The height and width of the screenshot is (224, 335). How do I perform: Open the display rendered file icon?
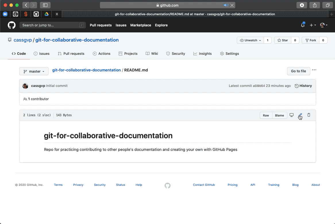click(x=292, y=115)
